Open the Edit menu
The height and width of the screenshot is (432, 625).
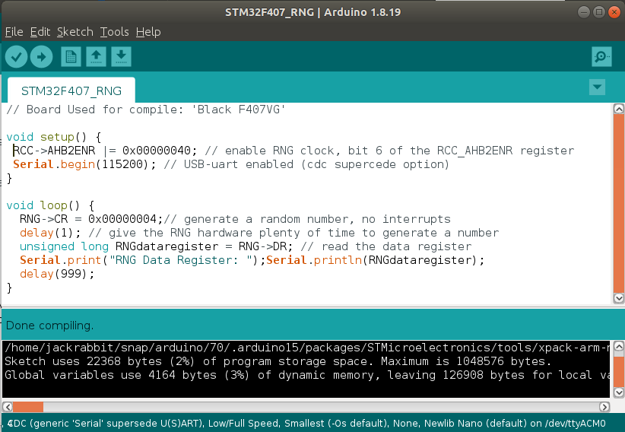click(x=40, y=32)
